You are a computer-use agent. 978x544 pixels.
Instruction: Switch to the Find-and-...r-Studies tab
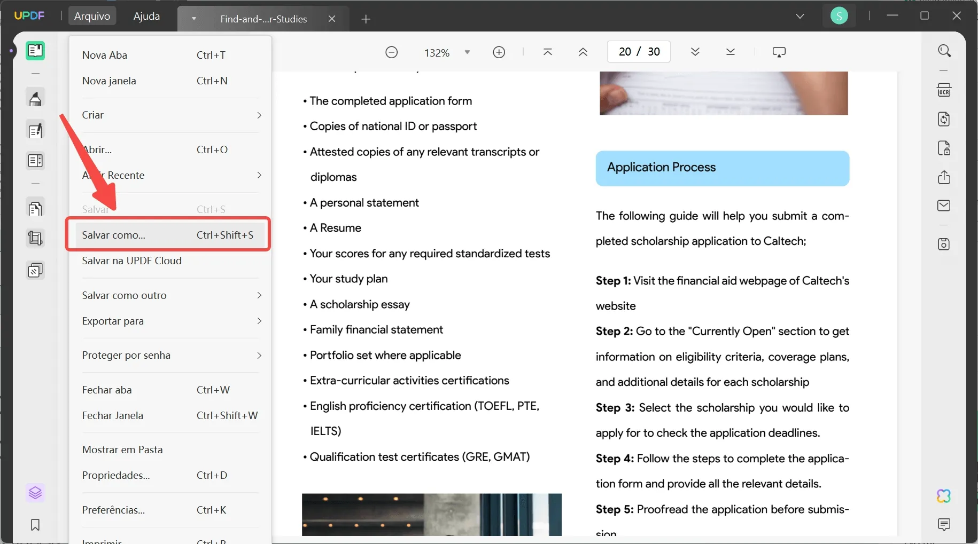263,19
